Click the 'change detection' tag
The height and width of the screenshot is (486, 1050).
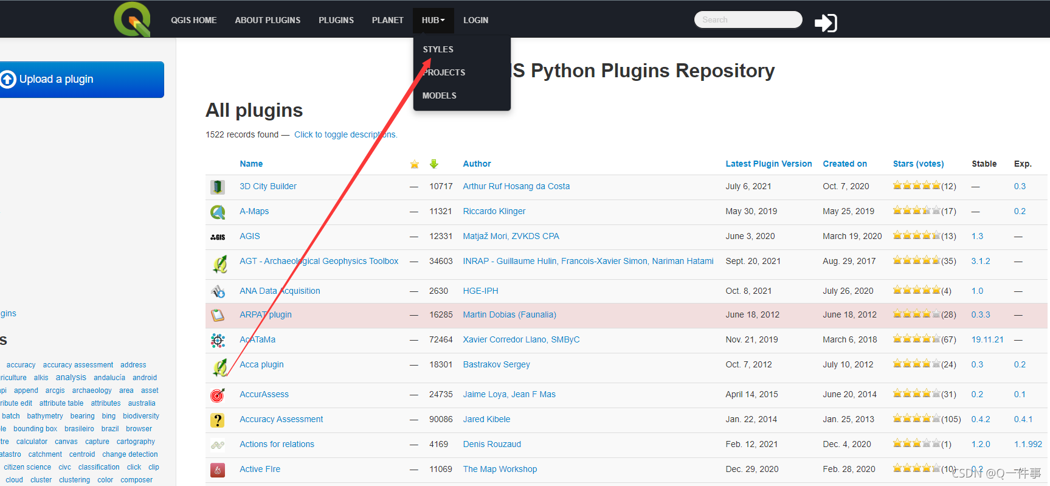click(x=130, y=454)
